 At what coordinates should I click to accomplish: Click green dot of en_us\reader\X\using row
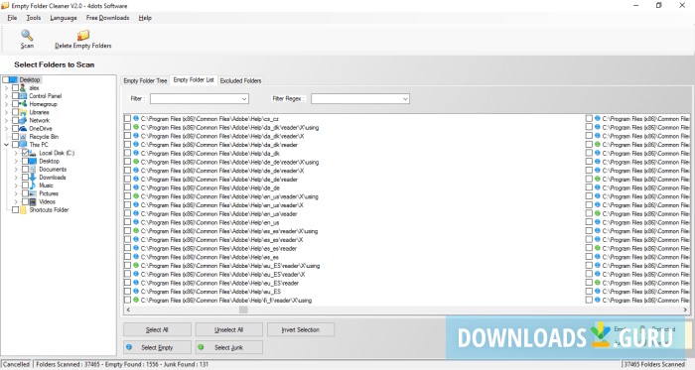[136, 196]
